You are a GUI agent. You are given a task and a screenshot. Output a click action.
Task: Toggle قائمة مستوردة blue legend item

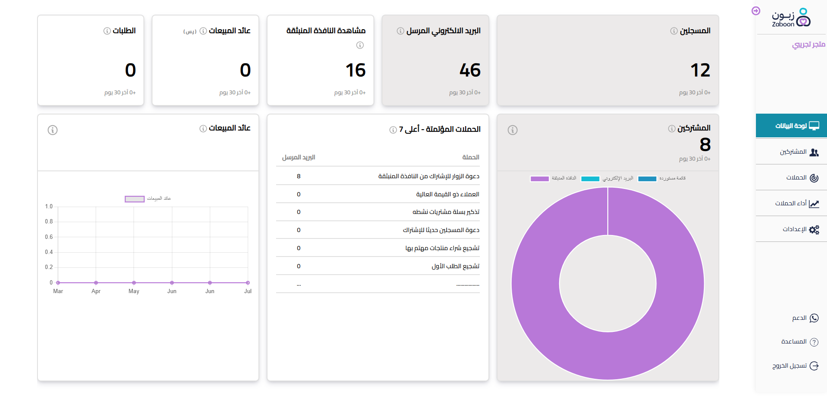[x=662, y=179]
